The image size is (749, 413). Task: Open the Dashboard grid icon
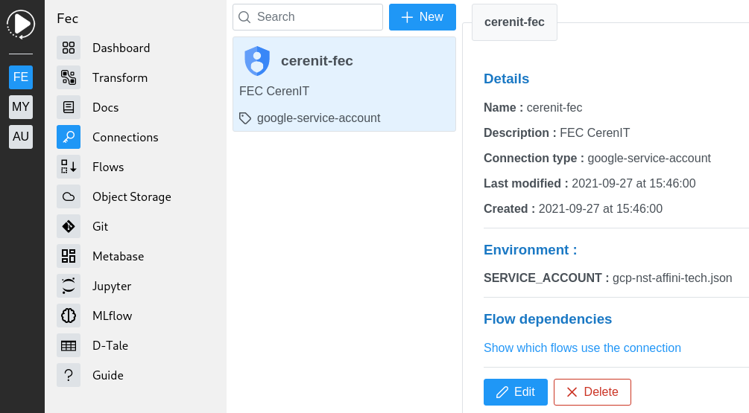click(69, 48)
